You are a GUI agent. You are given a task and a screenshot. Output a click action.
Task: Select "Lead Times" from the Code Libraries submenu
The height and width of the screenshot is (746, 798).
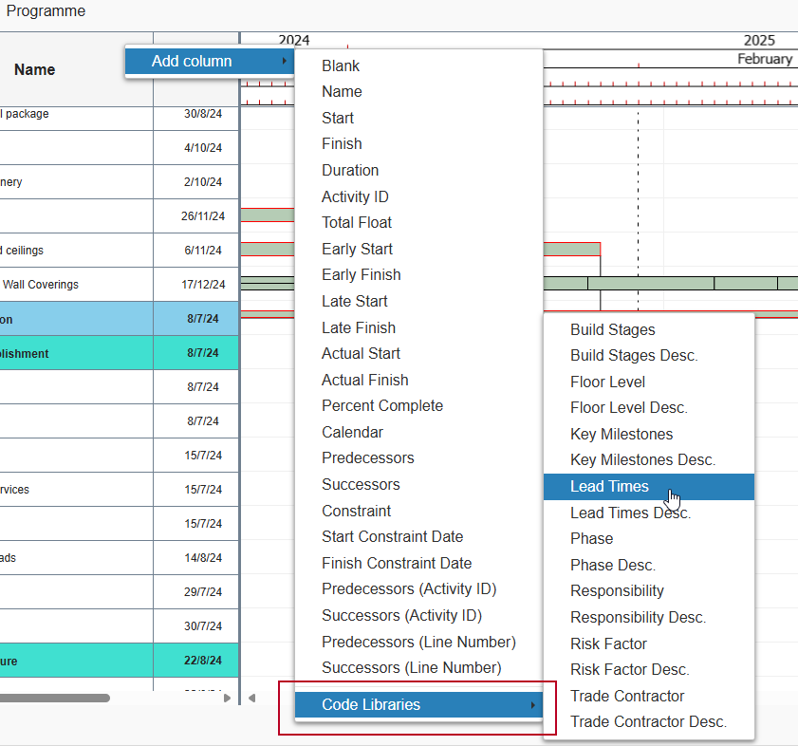click(x=608, y=486)
